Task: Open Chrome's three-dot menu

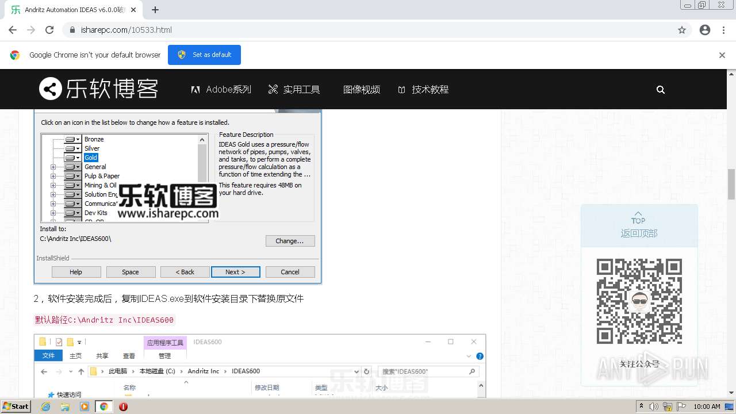Action: pyautogui.click(x=723, y=30)
